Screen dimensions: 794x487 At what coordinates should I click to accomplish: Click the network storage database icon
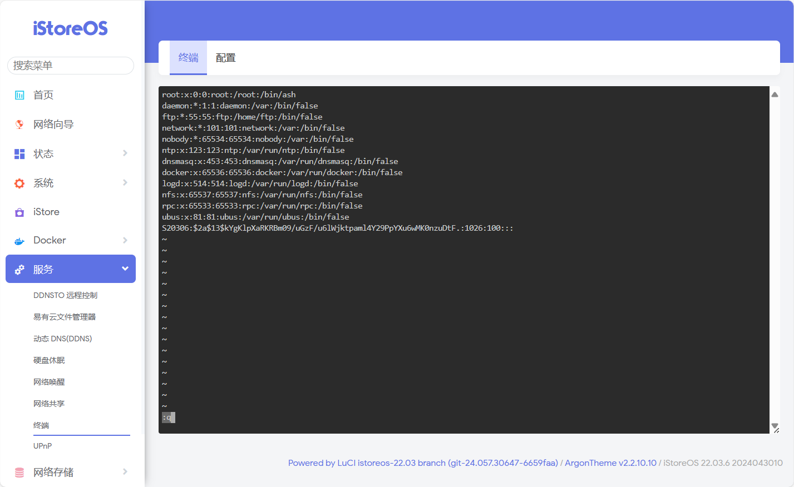(19, 473)
